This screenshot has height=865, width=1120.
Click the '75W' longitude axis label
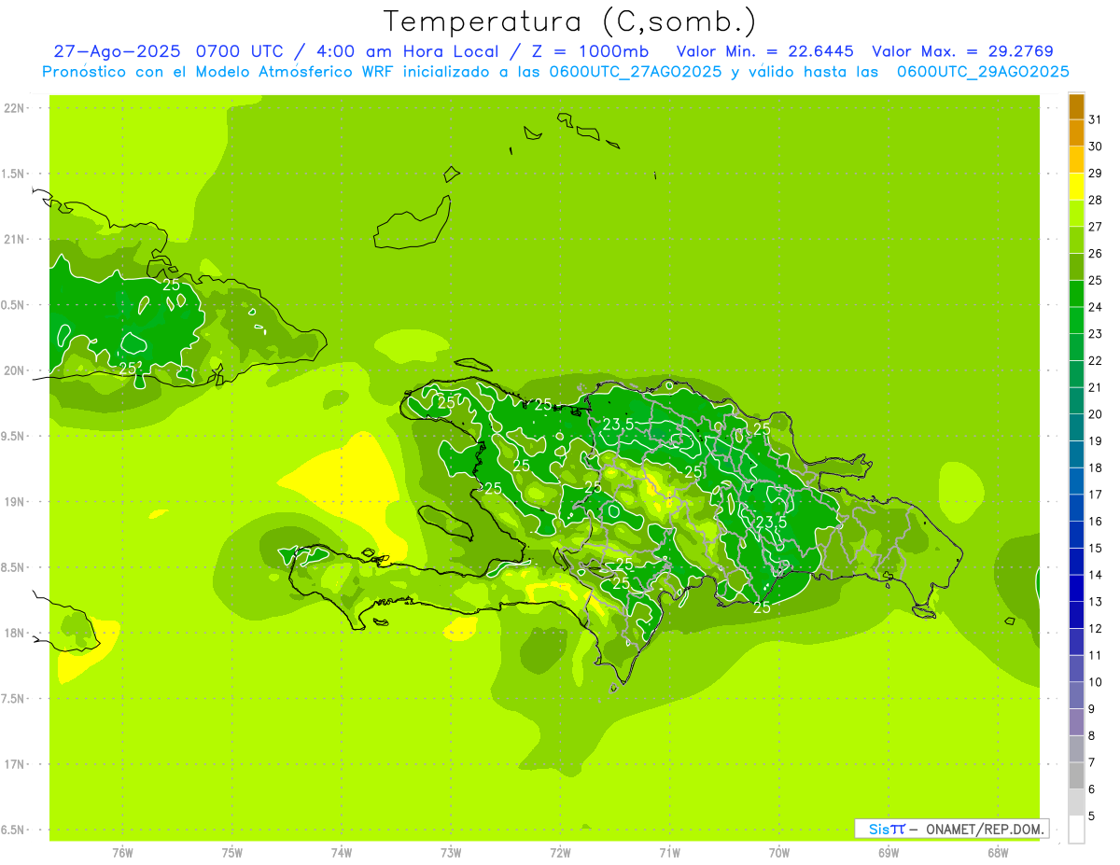232,853
